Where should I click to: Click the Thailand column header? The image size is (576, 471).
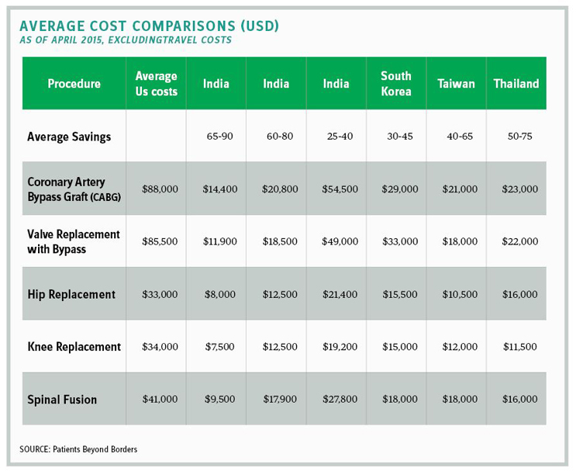click(516, 84)
